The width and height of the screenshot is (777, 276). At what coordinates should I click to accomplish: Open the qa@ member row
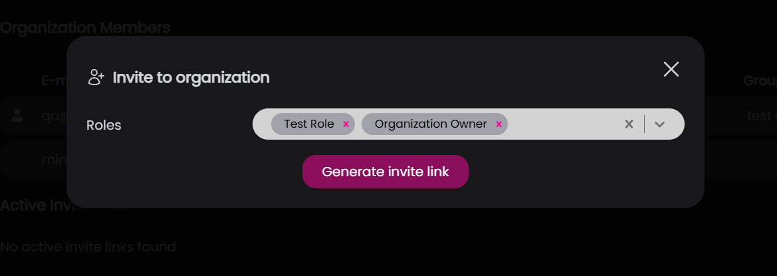pos(51,116)
